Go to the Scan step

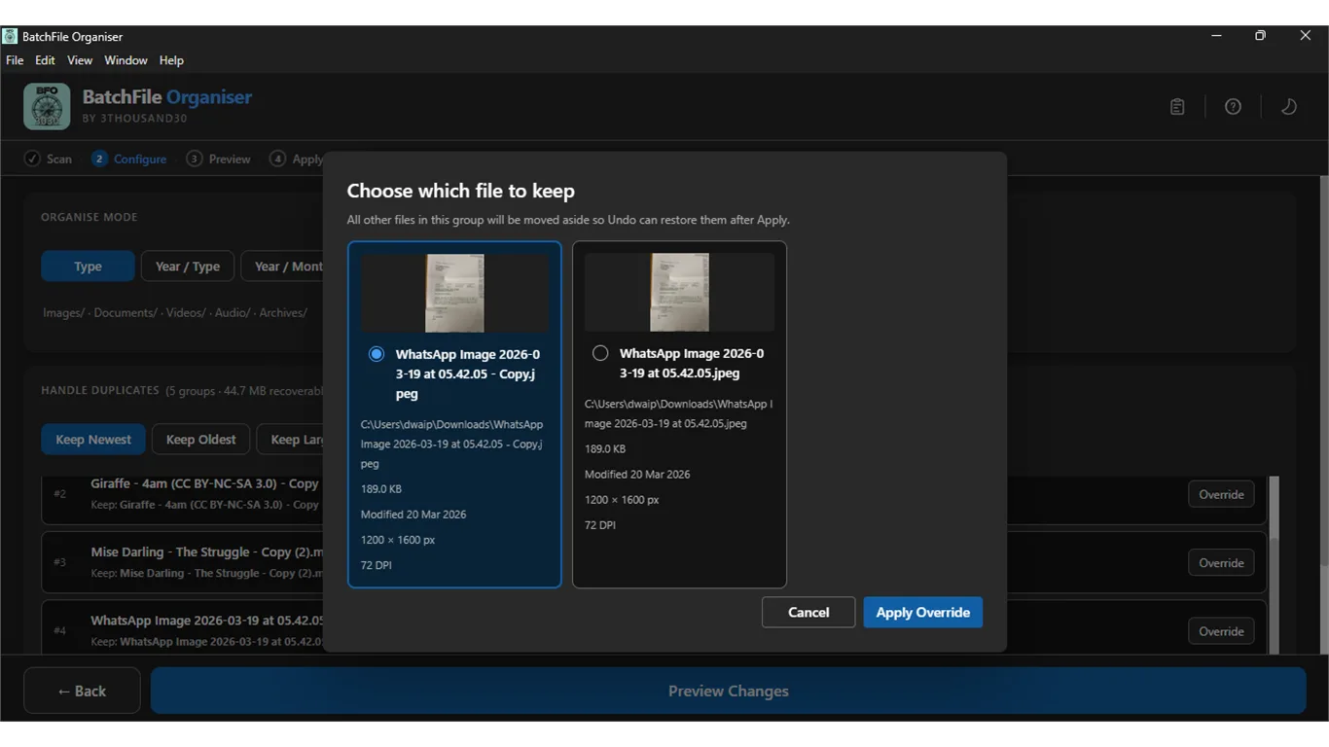point(49,159)
